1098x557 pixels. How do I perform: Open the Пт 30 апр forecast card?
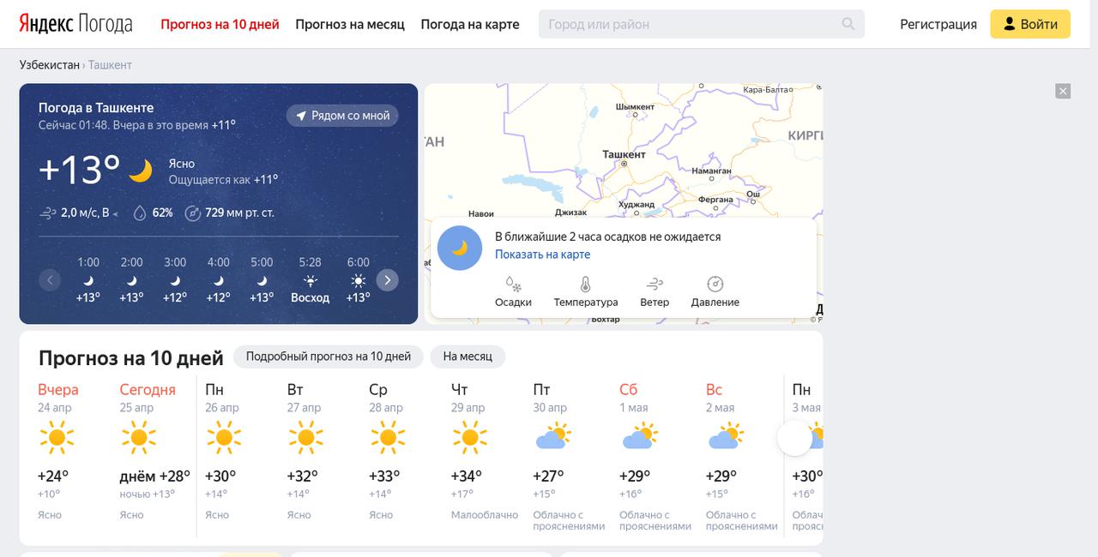click(570, 456)
